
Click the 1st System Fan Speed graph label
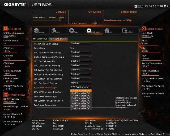(78, 23)
